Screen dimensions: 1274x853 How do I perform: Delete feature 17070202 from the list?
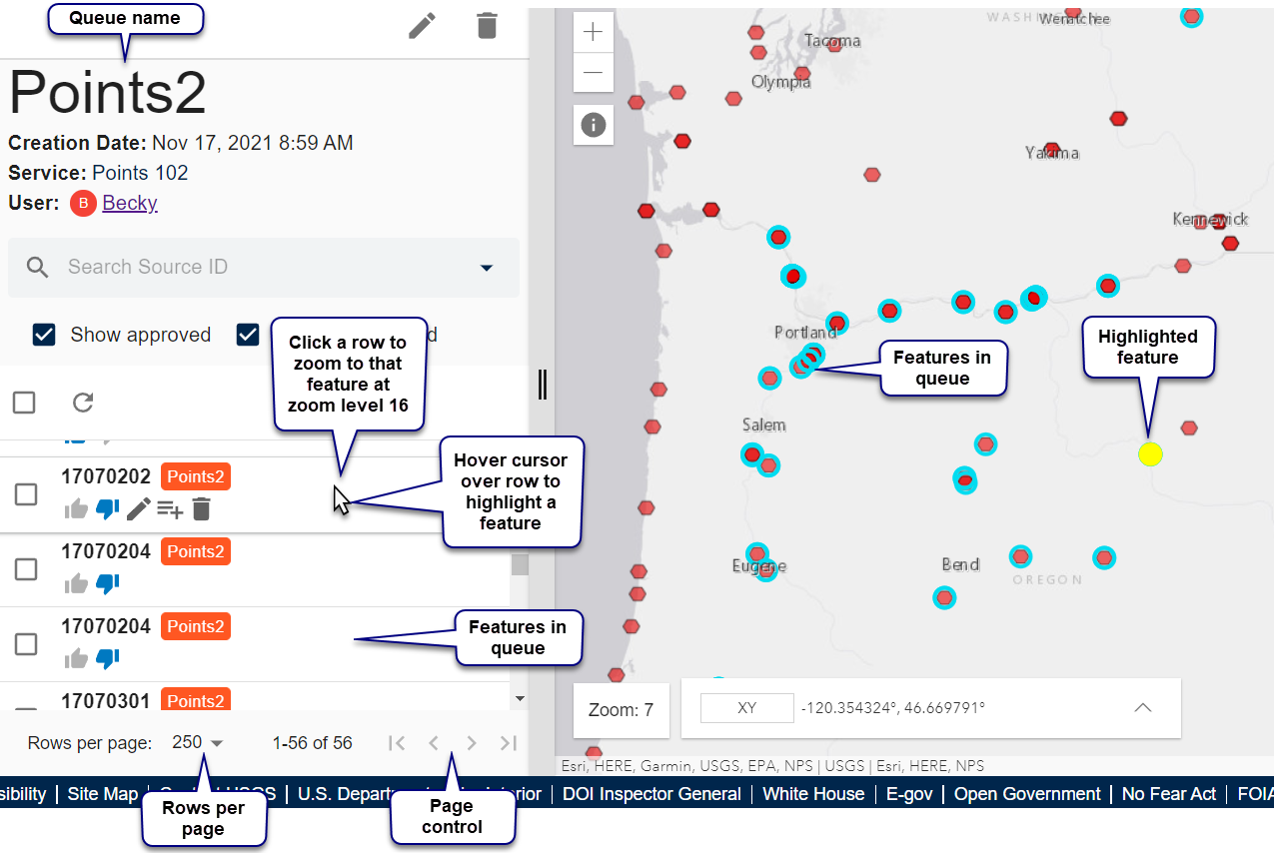pyautogui.click(x=201, y=509)
